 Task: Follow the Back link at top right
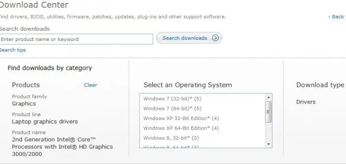[337, 17]
